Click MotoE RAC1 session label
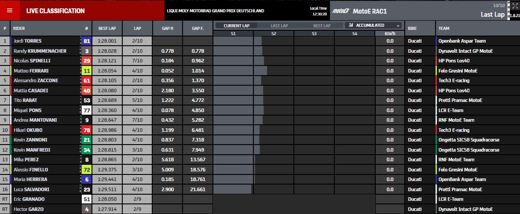520x214 pixels. (x=370, y=11)
